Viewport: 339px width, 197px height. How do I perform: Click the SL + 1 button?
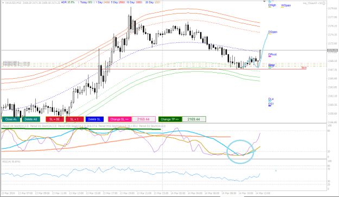click(x=75, y=119)
